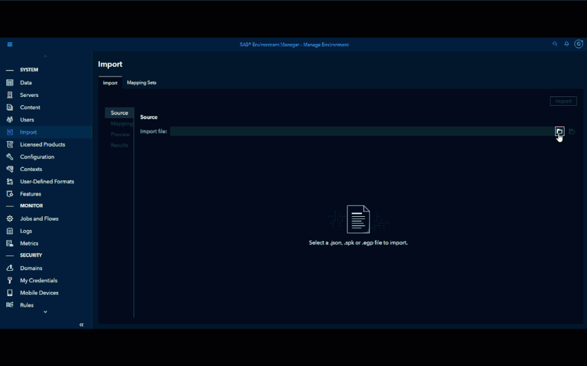Image resolution: width=587 pixels, height=366 pixels.
Task: Click the search icon in header
Action: (x=555, y=44)
